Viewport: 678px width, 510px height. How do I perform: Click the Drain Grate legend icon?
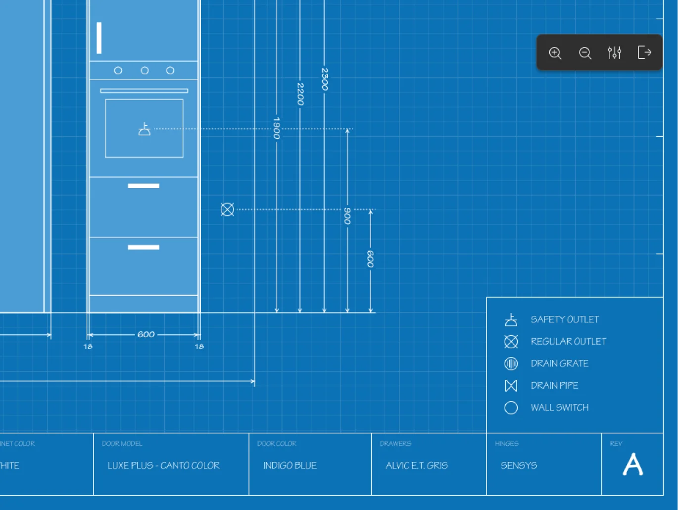511,364
